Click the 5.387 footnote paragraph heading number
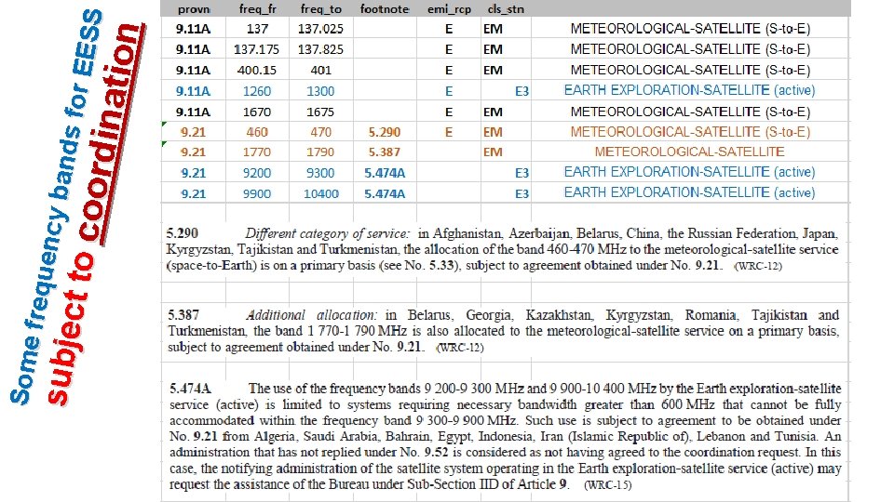 [x=183, y=315]
